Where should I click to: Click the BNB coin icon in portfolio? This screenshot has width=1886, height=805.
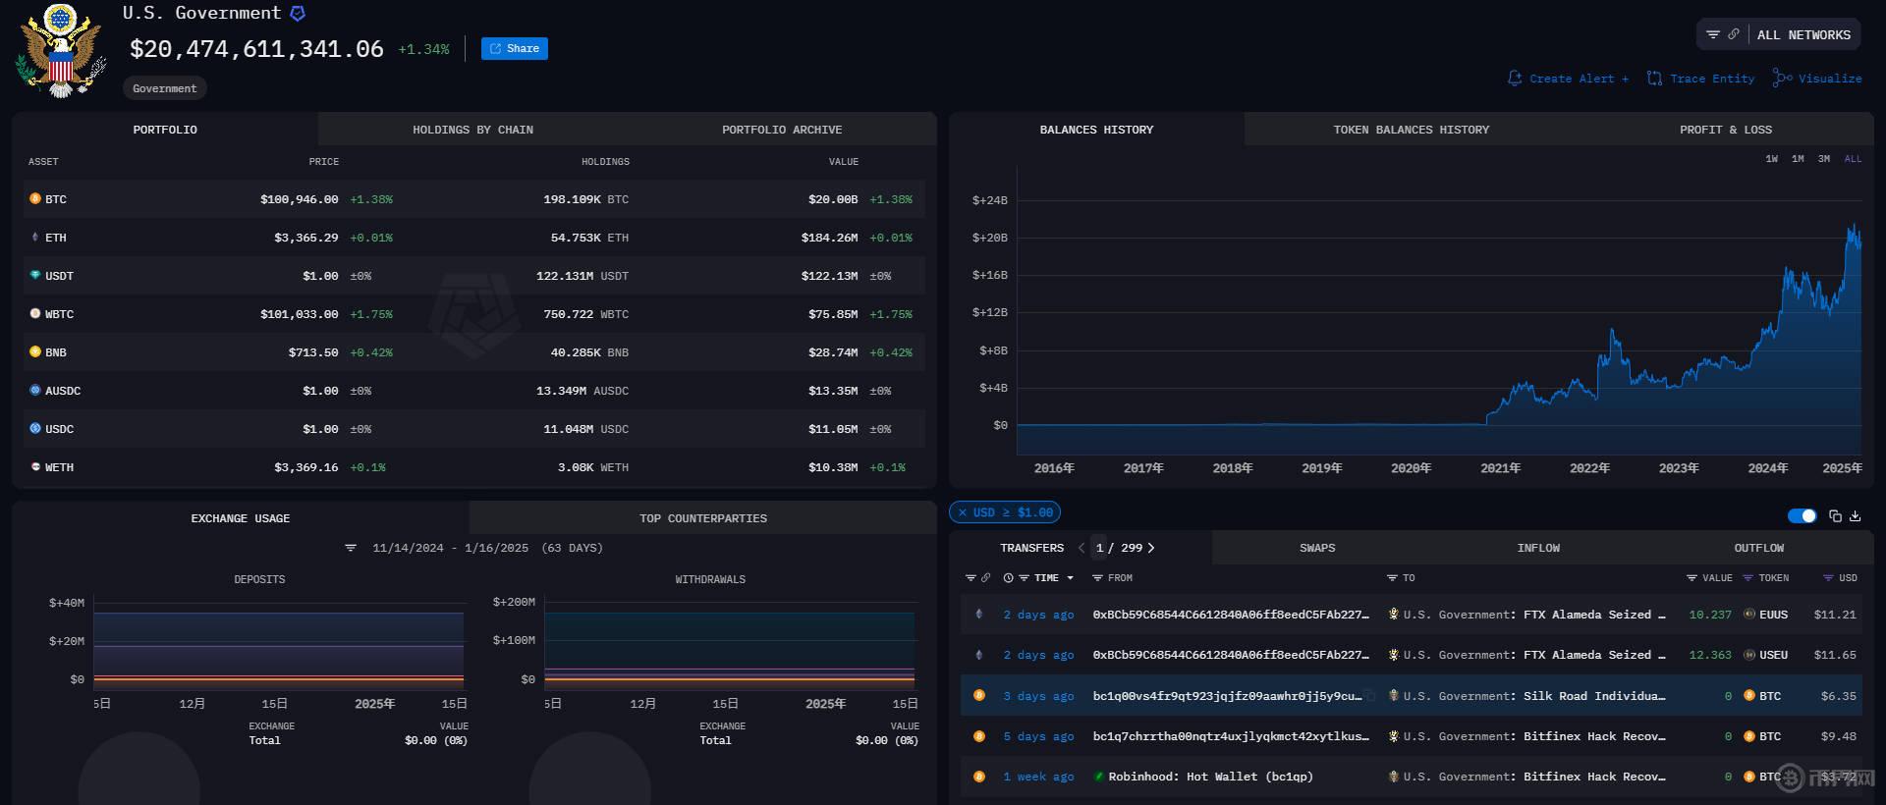(35, 352)
